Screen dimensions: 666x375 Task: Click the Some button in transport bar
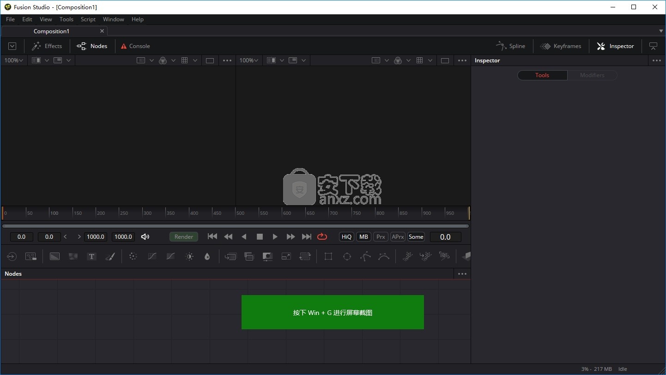[x=416, y=237]
